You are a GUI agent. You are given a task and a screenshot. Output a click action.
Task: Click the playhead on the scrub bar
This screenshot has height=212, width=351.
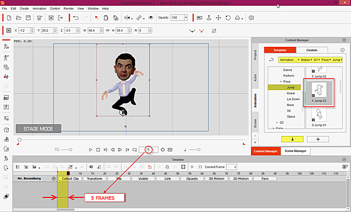(x=19, y=140)
